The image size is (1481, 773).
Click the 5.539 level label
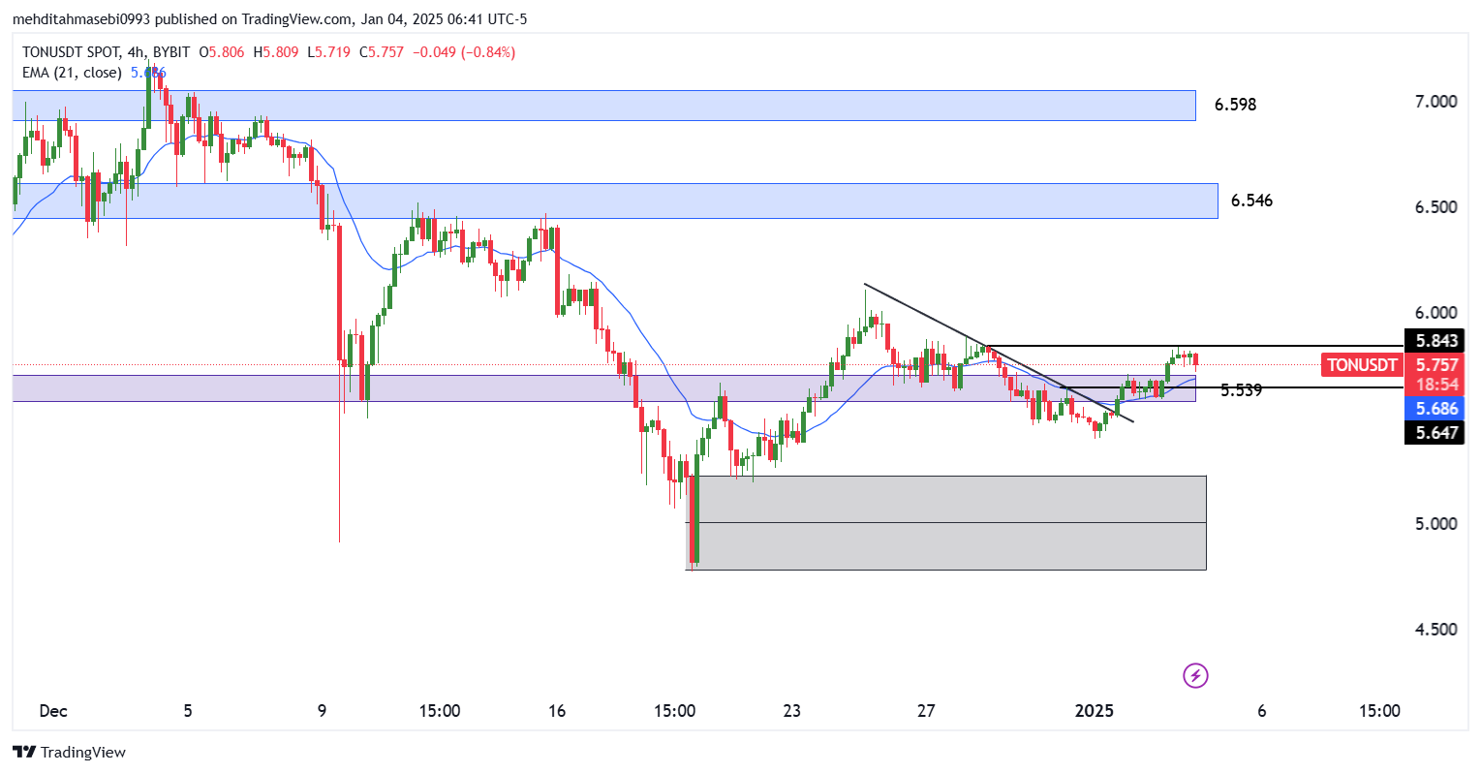point(1241,390)
